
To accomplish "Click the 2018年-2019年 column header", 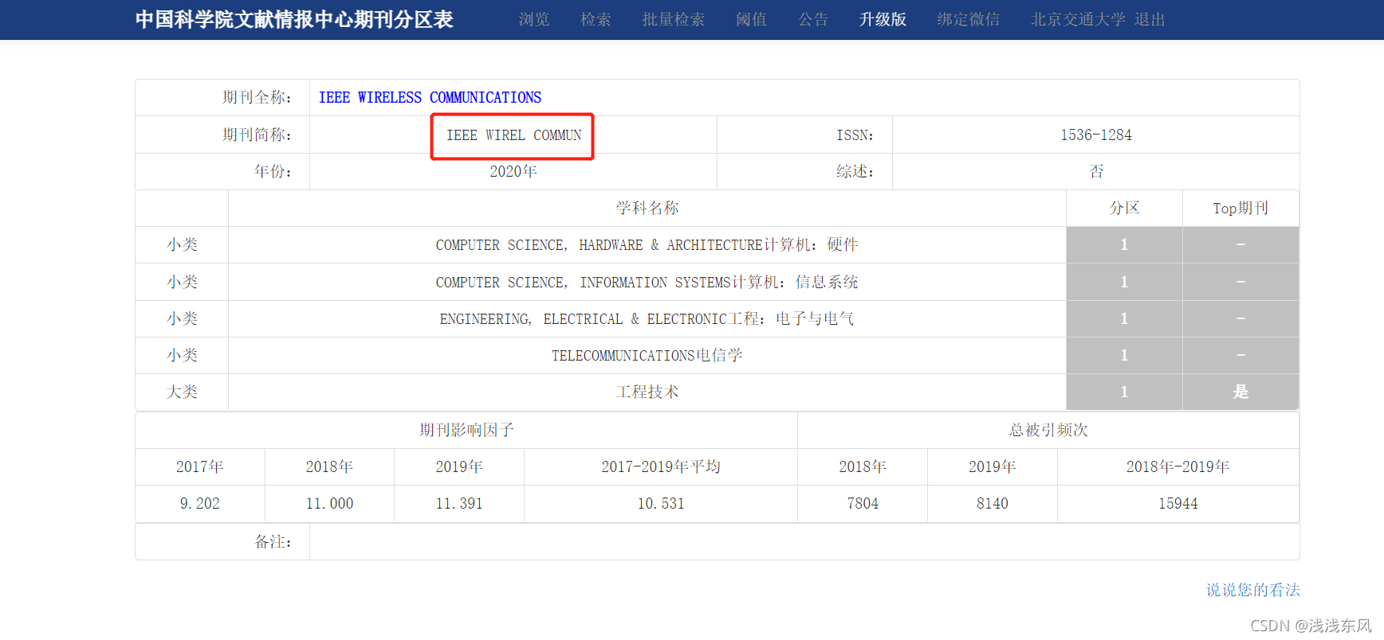I will click(x=1178, y=466).
